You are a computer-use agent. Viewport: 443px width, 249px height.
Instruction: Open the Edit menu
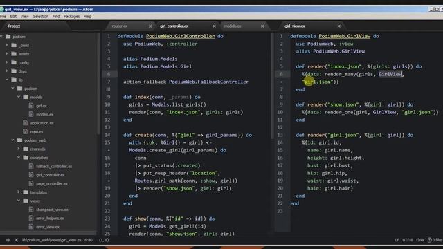tap(13, 17)
